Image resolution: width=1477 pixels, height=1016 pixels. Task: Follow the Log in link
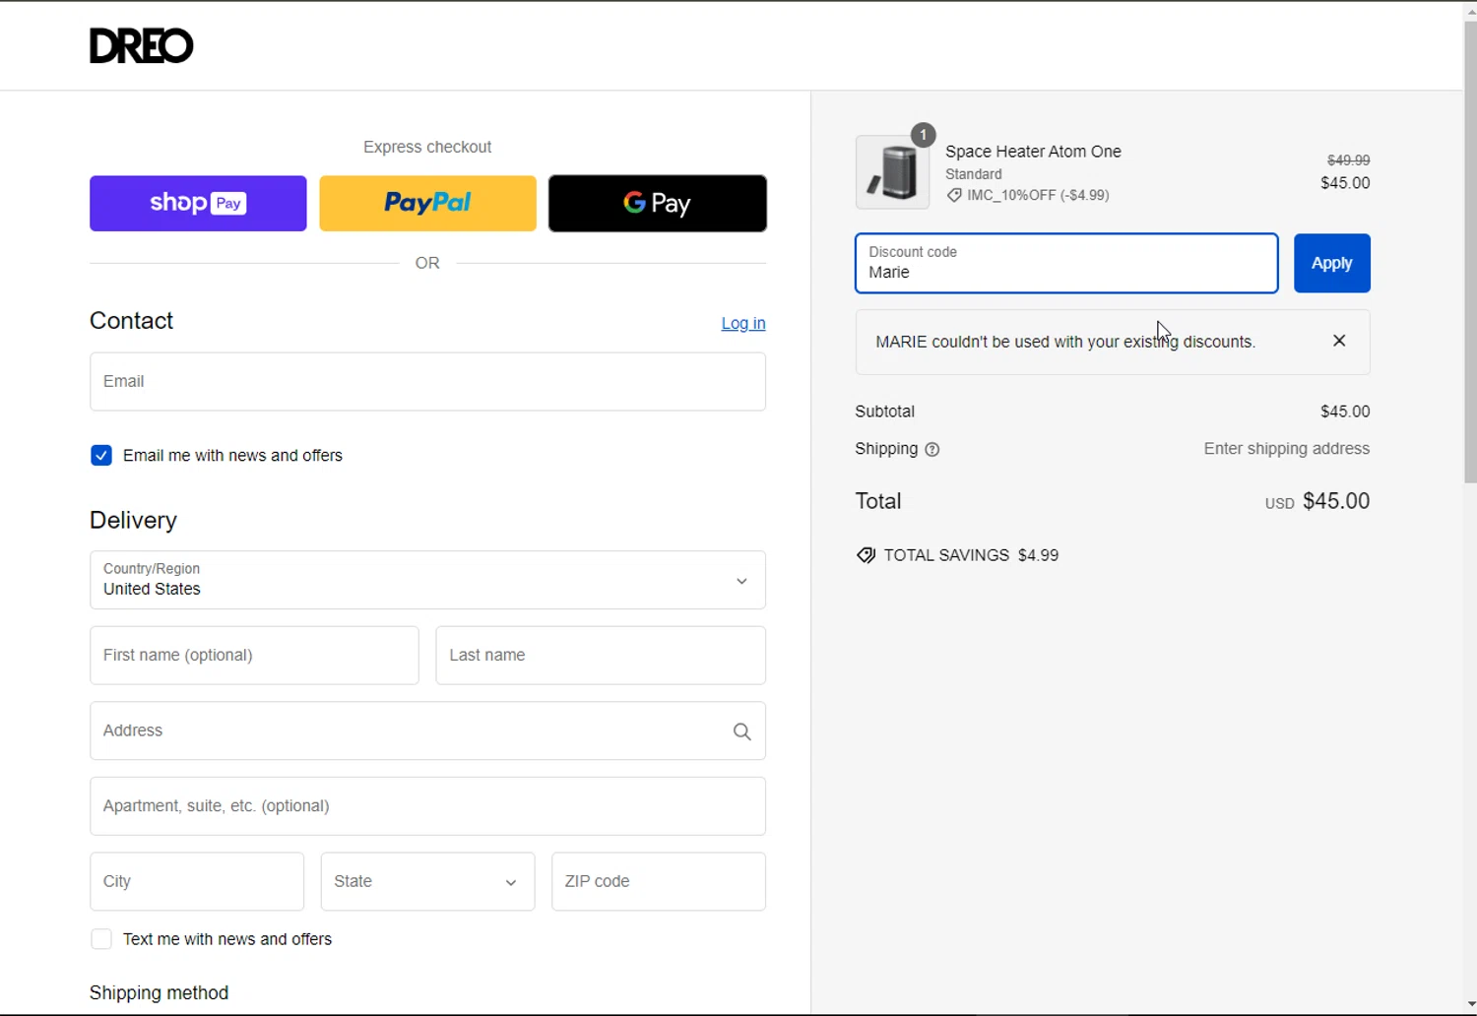coord(743,323)
